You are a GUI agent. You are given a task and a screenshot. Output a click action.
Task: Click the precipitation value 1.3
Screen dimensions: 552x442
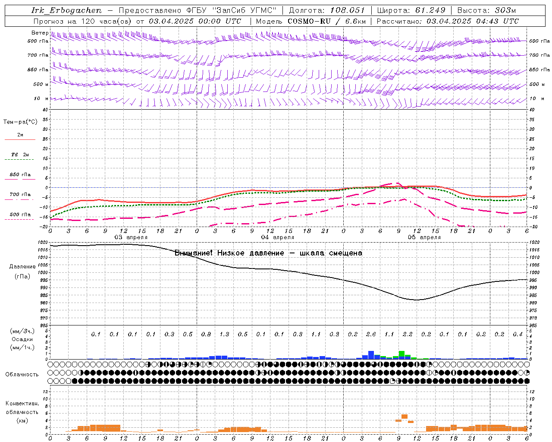[224, 335]
